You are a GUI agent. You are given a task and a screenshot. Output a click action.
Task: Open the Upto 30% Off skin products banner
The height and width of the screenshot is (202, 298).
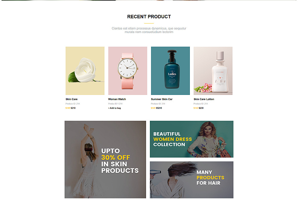pos(105,159)
